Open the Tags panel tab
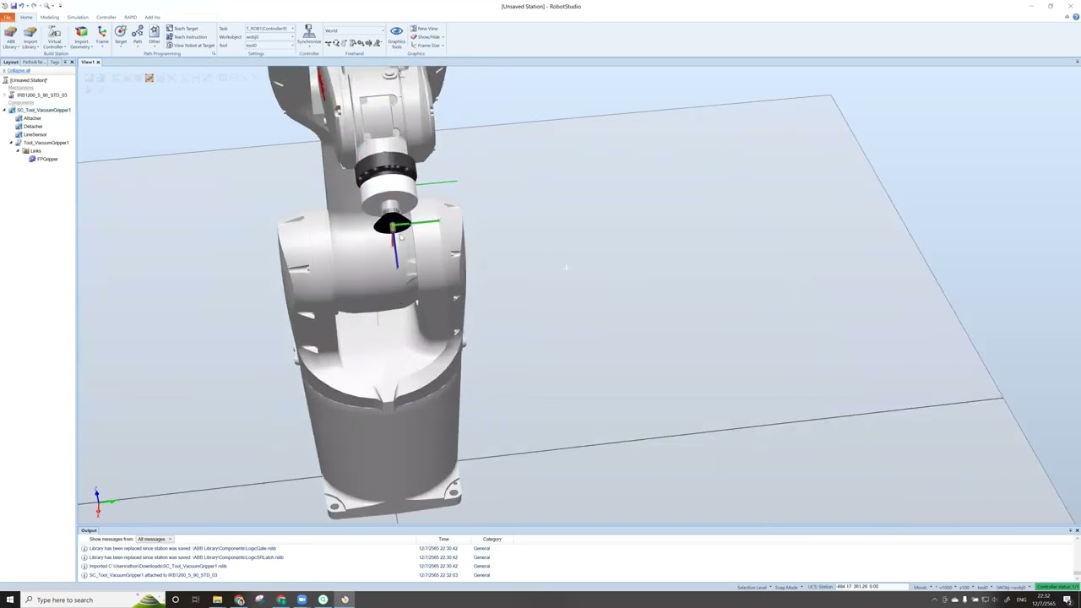1081x608 pixels. click(55, 62)
